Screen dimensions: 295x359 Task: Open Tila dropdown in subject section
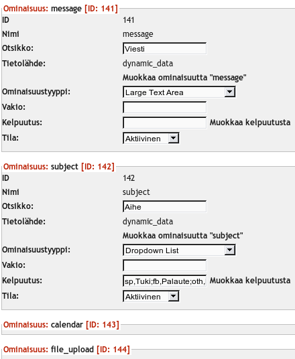click(x=151, y=296)
